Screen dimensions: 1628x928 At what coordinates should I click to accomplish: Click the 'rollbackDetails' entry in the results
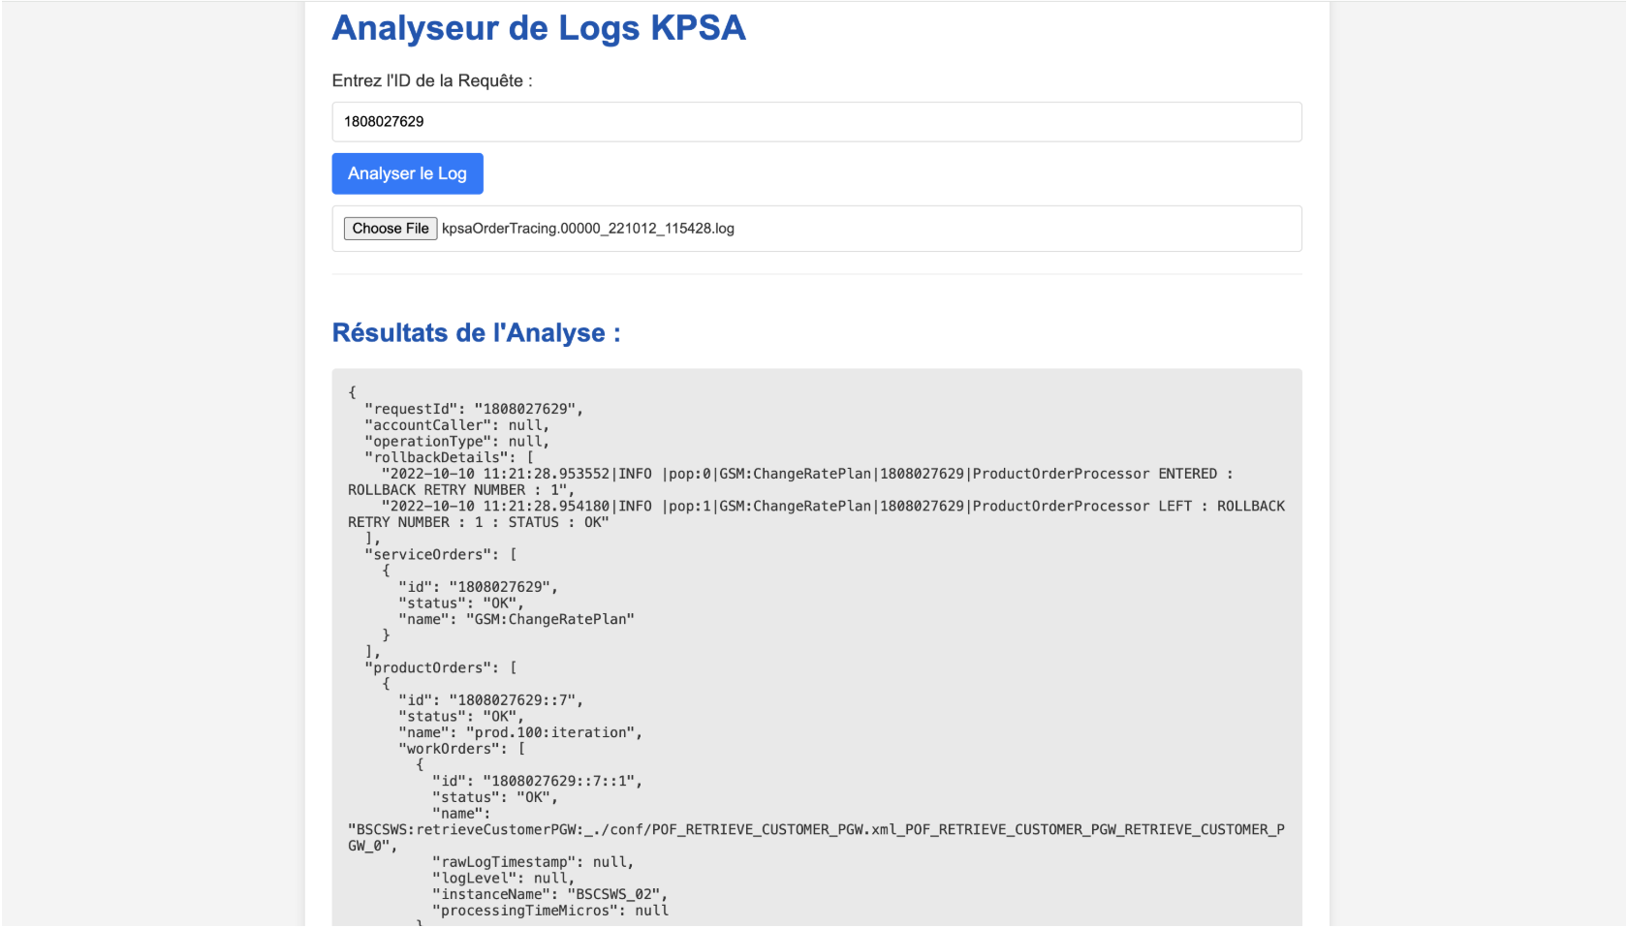point(423,456)
